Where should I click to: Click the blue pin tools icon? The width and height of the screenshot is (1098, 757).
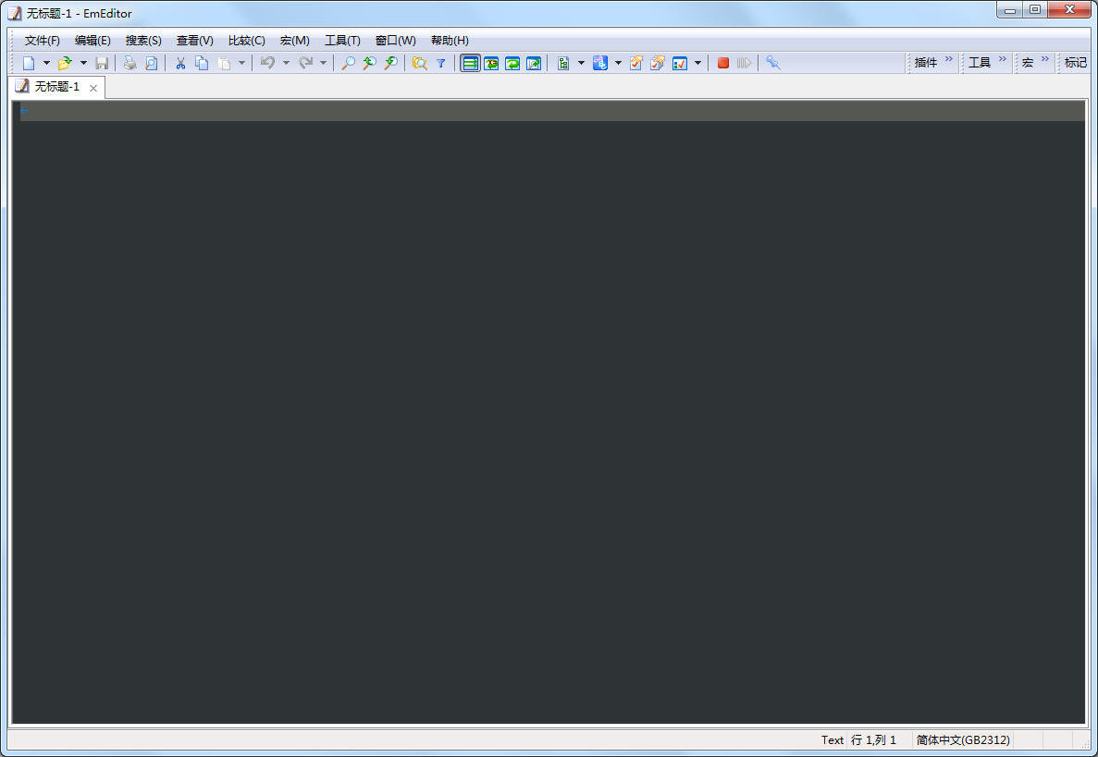(773, 63)
